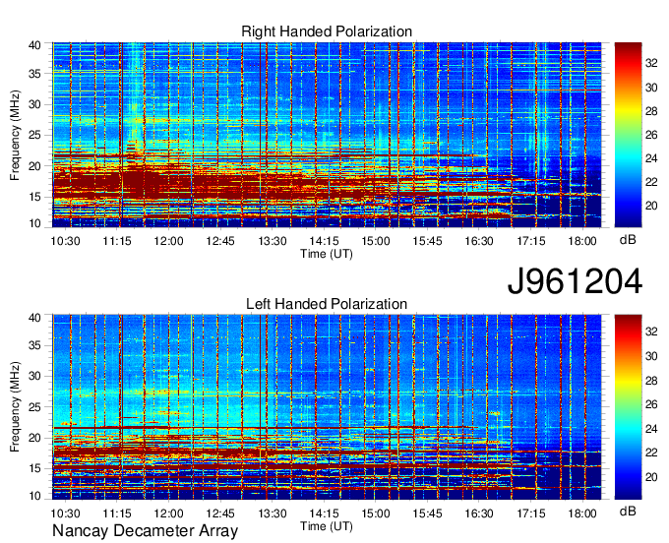669x543 pixels.
Task: Click 'Time (UT)' label under Right Handed plot
Action: (327, 254)
